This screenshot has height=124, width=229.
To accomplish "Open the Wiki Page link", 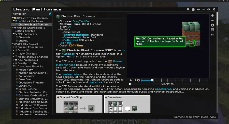I will coord(65,43).
